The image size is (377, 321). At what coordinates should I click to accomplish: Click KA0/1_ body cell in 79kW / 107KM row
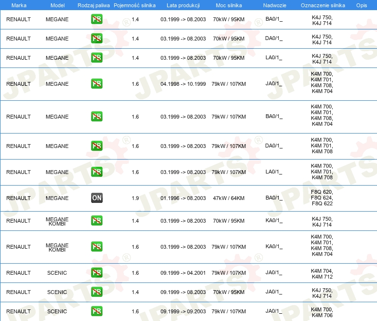tap(274, 247)
